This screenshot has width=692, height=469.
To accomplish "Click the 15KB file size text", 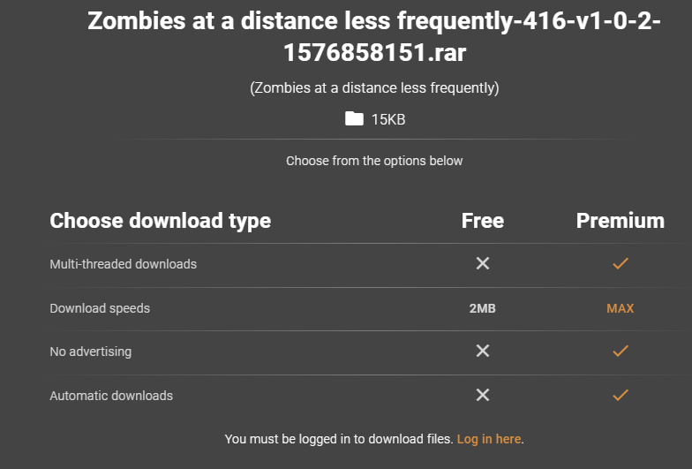I will click(388, 119).
